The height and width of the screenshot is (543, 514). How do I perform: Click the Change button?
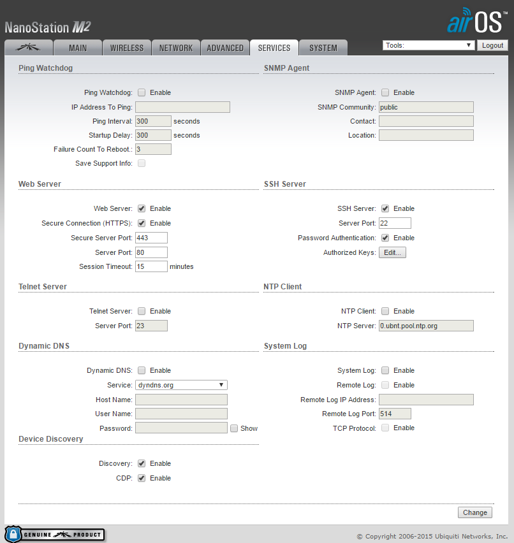pos(475,512)
